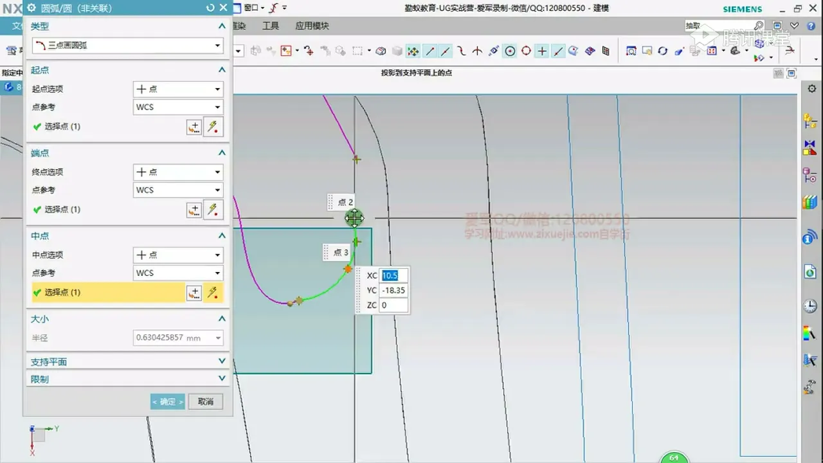
Task: Open the clock history icon in right sidebar
Action: pos(809,306)
